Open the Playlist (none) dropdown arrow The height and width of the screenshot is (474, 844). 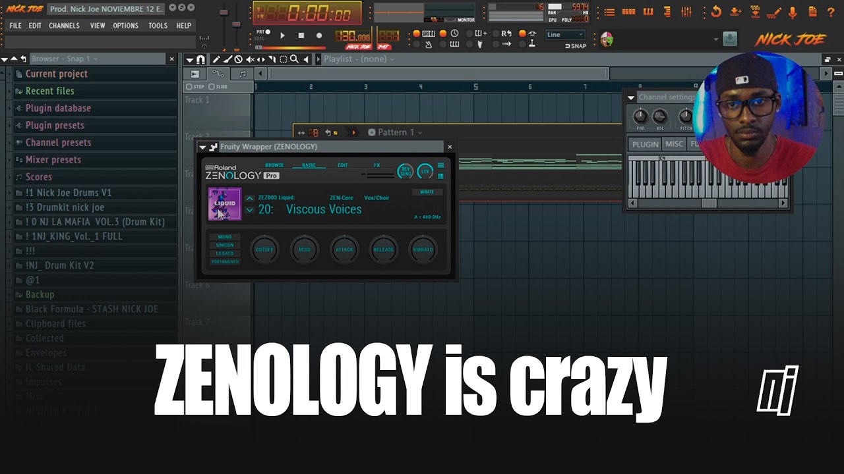pos(392,59)
